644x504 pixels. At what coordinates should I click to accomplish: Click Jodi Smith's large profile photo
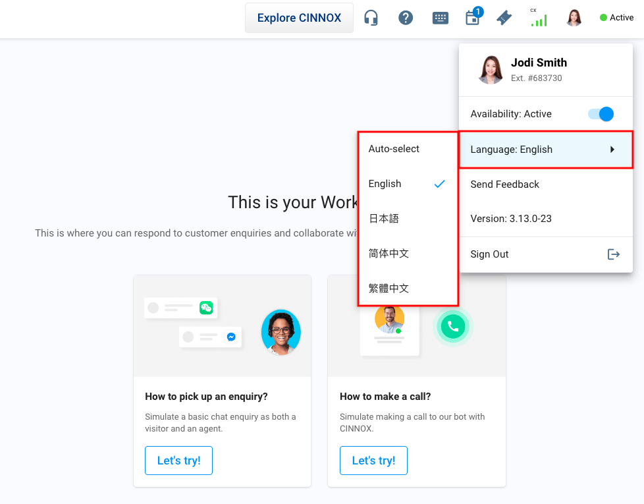click(x=491, y=70)
